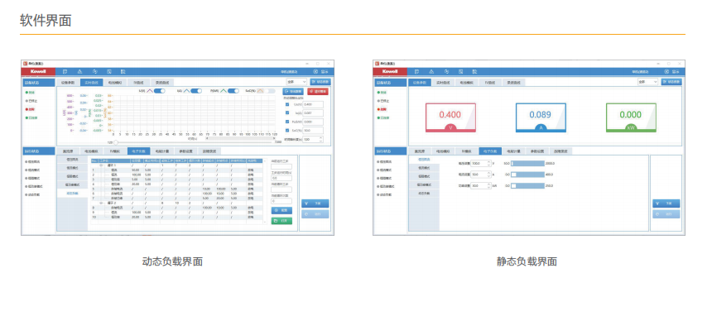Select 实时曲线 tab in the right window
Screen dimensions: 712x316
(441, 83)
